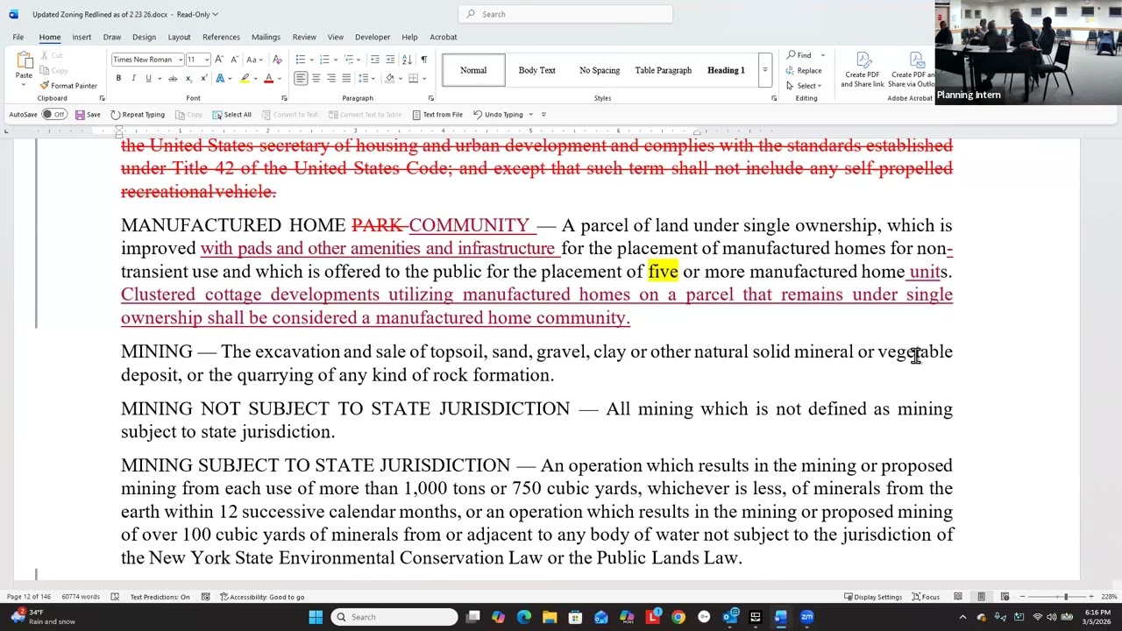Toggle Show/Hide paragraph marks
The width and height of the screenshot is (1122, 631).
pyautogui.click(x=424, y=60)
